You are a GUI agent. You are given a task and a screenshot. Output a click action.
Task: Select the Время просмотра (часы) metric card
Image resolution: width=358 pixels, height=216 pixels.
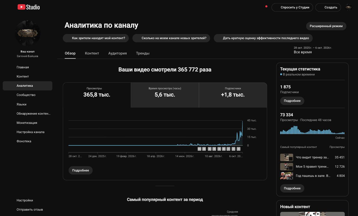click(165, 95)
